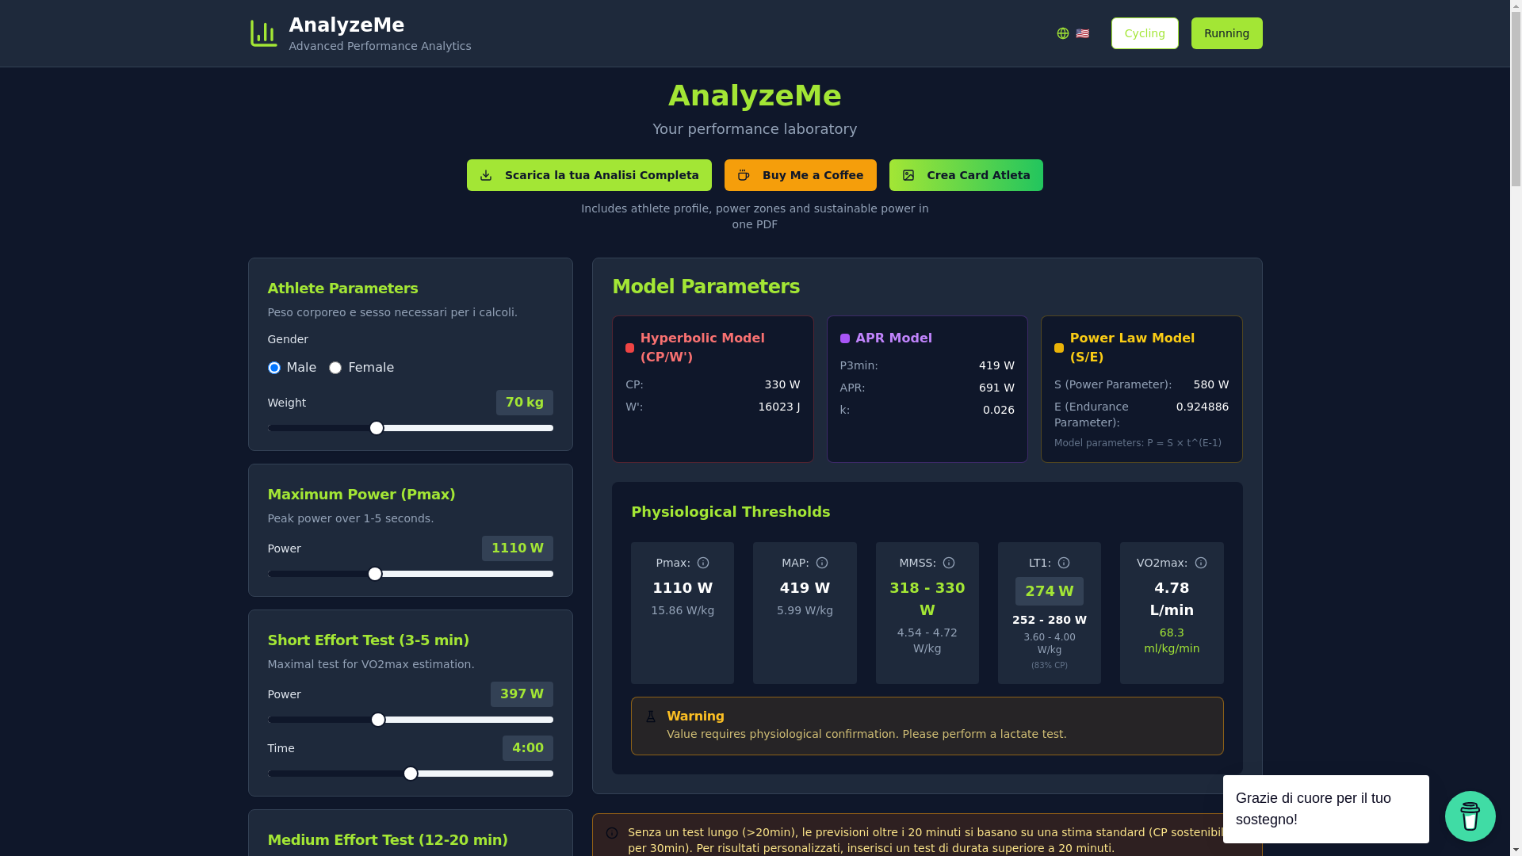Click the Maximum Power slider handle

click(375, 574)
